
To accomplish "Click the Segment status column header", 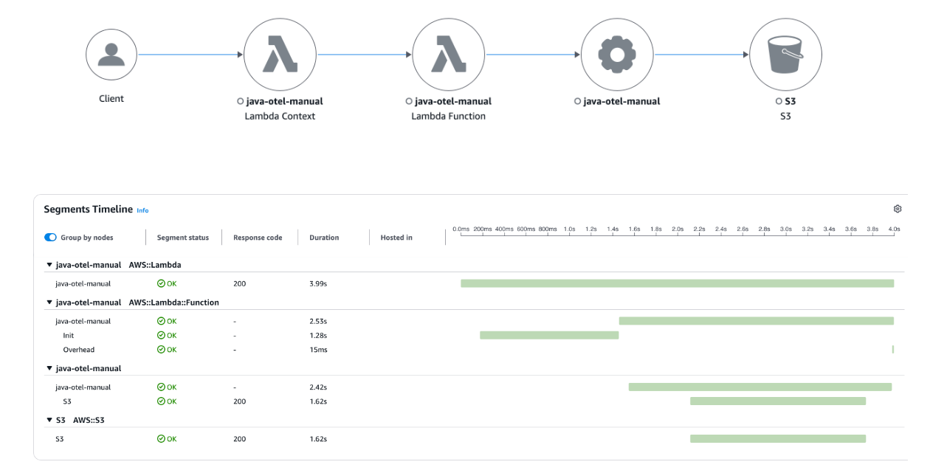I will (x=183, y=237).
